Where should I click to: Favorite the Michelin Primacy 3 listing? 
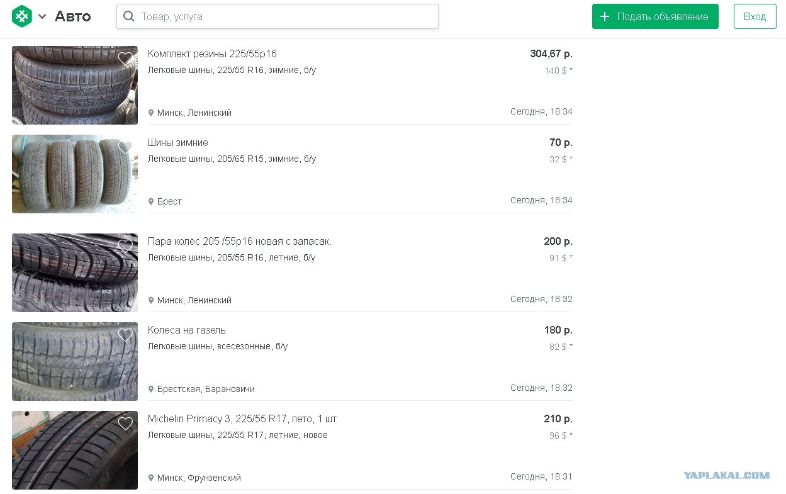[125, 424]
